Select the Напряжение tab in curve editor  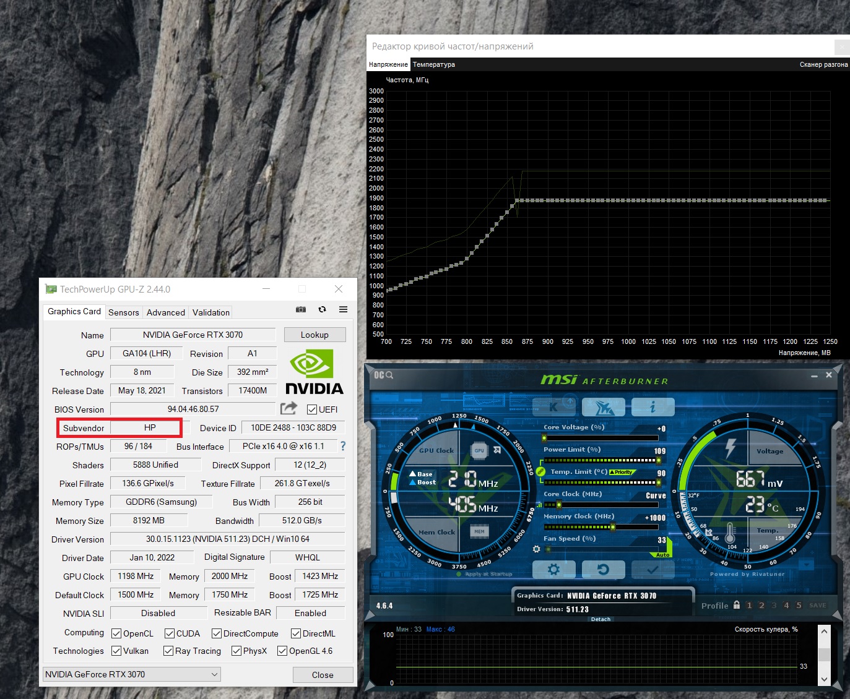click(x=388, y=64)
